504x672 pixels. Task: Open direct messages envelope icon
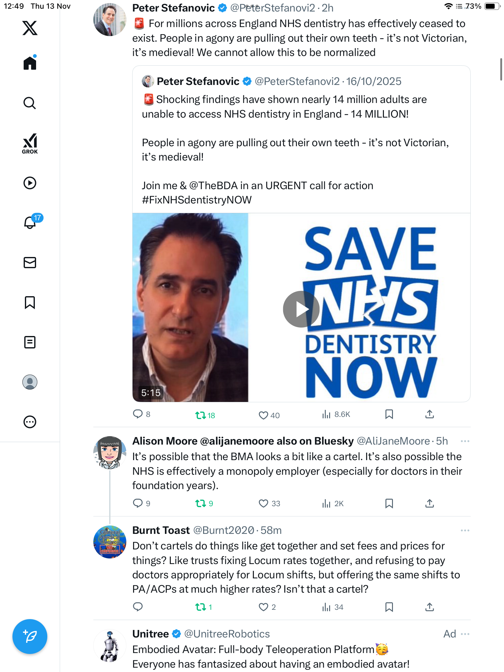point(30,263)
